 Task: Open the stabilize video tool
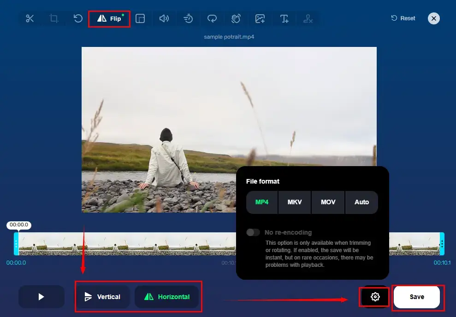[x=236, y=18]
